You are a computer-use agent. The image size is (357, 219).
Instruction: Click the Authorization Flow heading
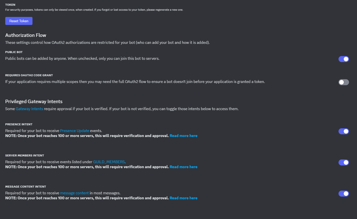pos(26,35)
